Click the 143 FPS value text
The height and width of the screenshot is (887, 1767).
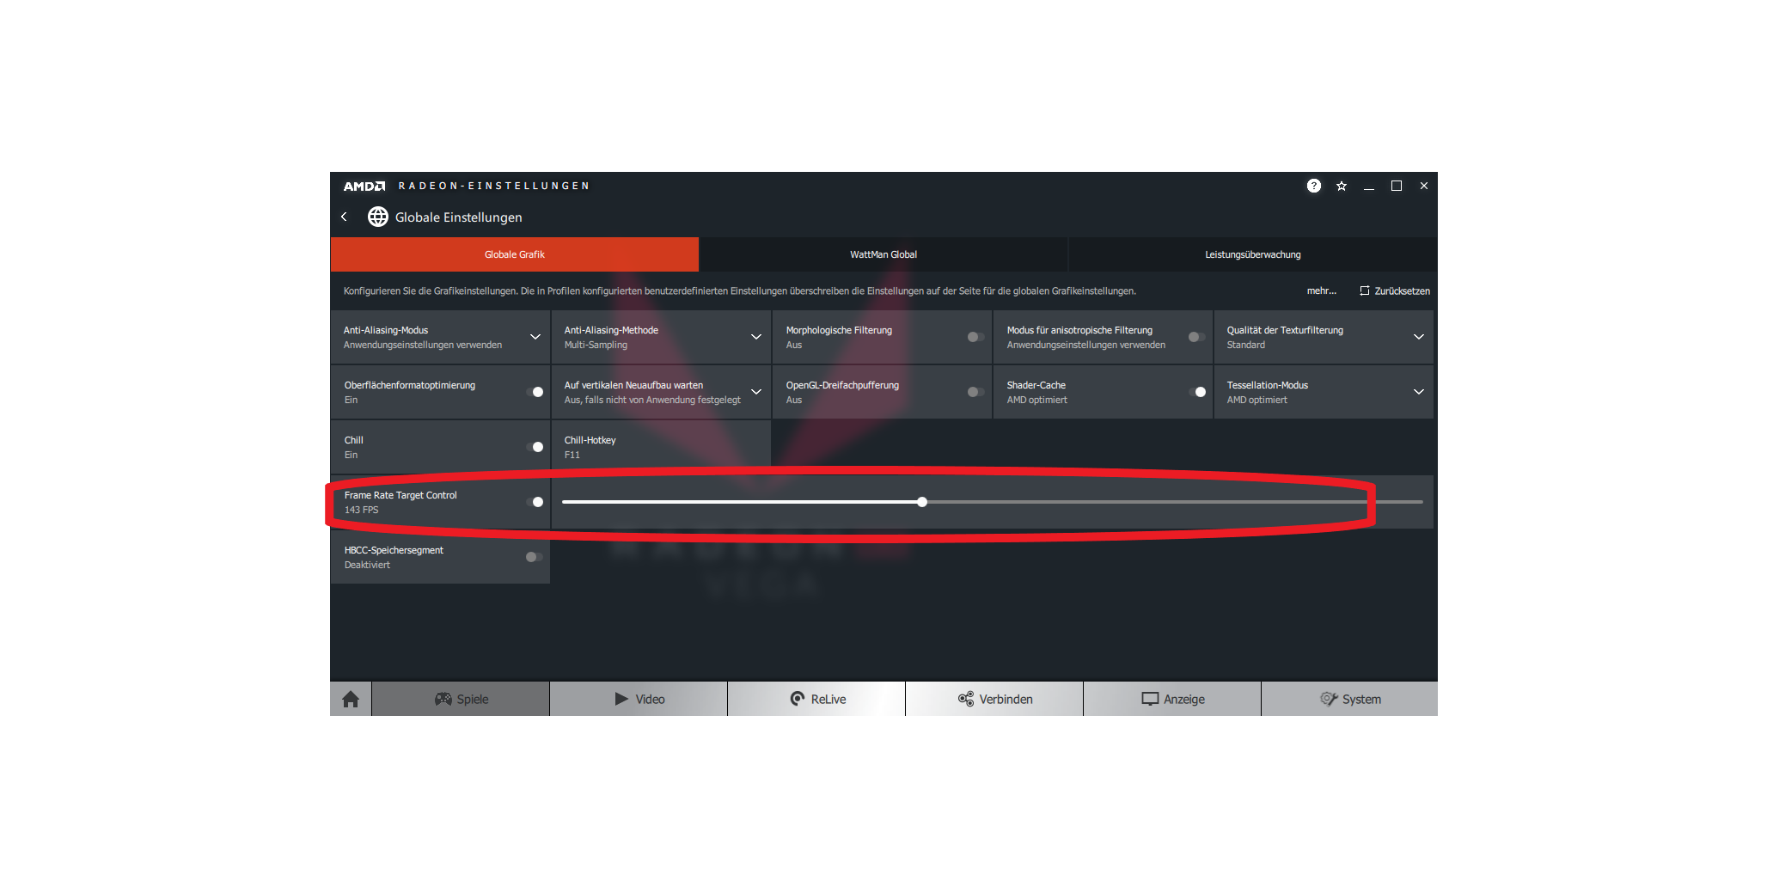point(362,510)
